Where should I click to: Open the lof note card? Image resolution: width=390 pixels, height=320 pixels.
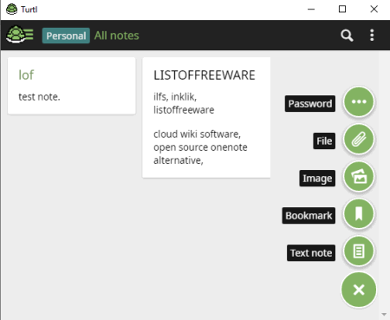[x=72, y=86]
